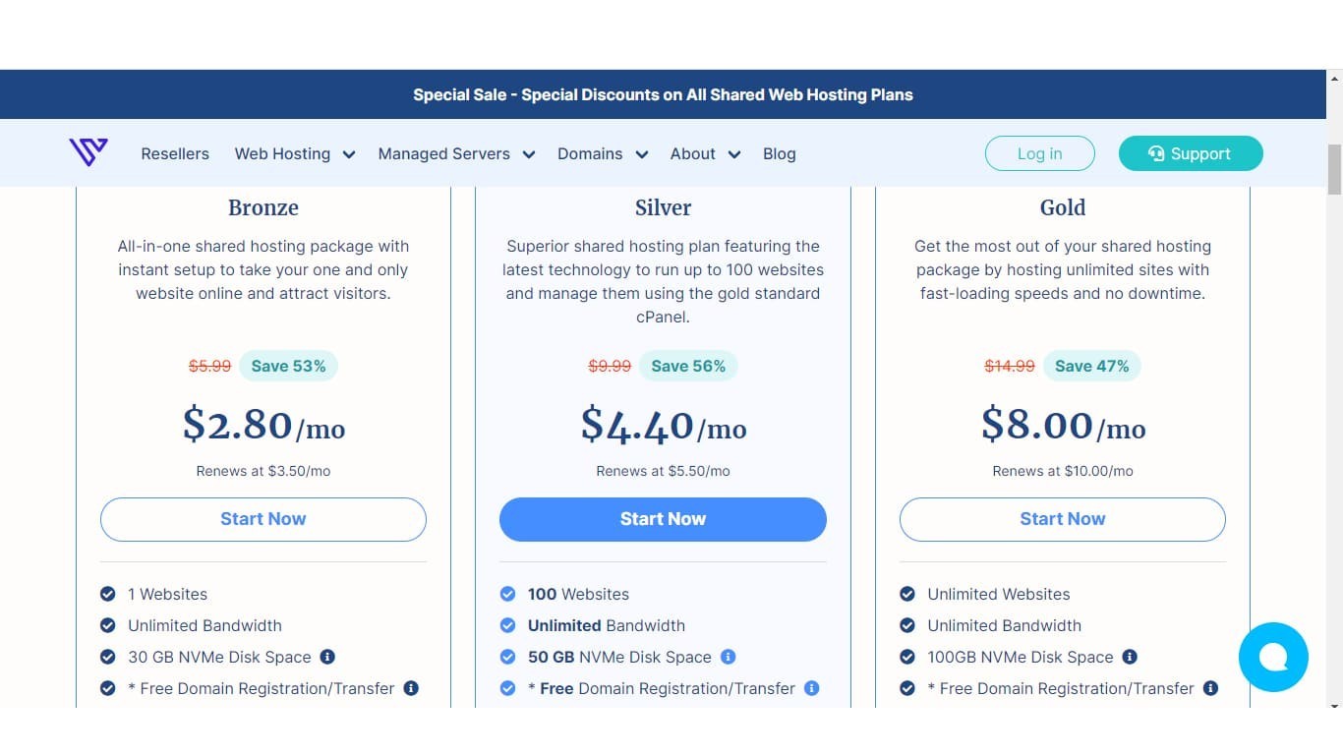Click the Save 56% badge
Screen dimensions: 1343x755
point(688,366)
